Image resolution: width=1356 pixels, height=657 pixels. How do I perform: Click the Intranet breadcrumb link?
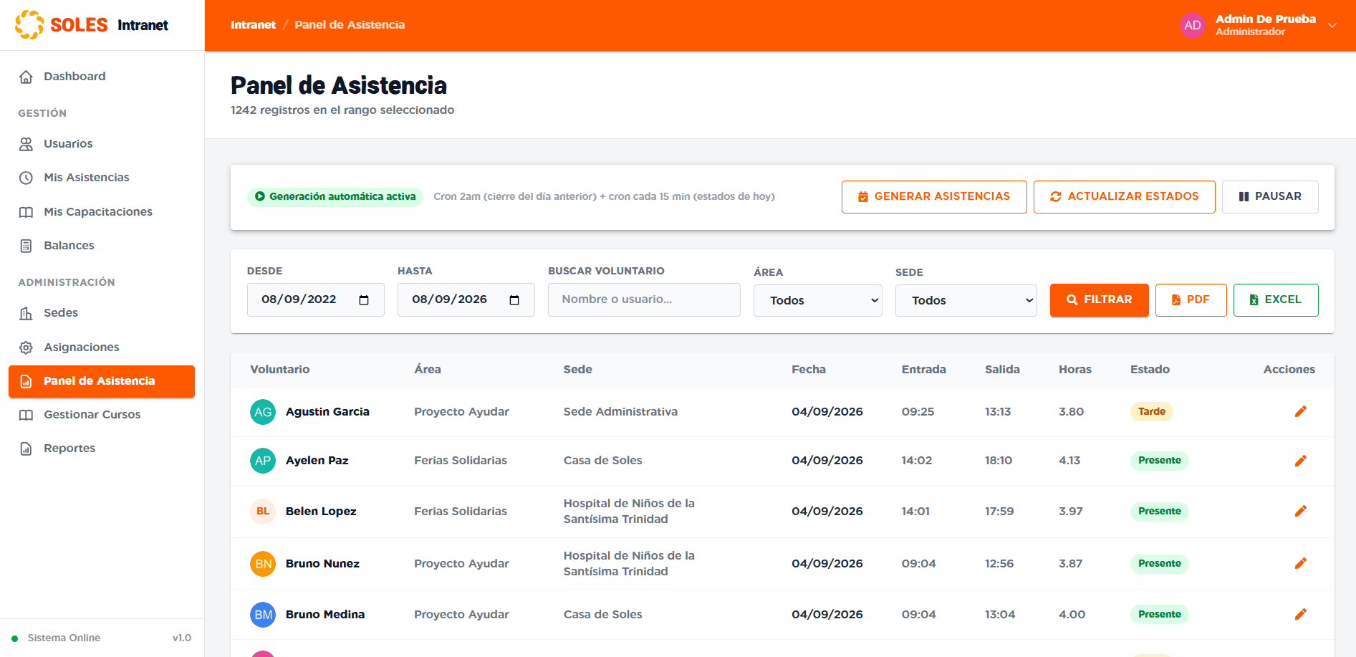pyautogui.click(x=253, y=25)
